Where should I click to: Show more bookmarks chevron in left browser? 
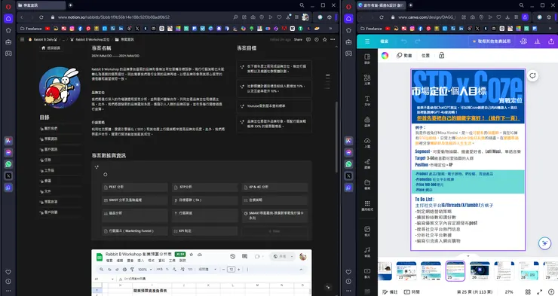pyautogui.click(x=330, y=29)
